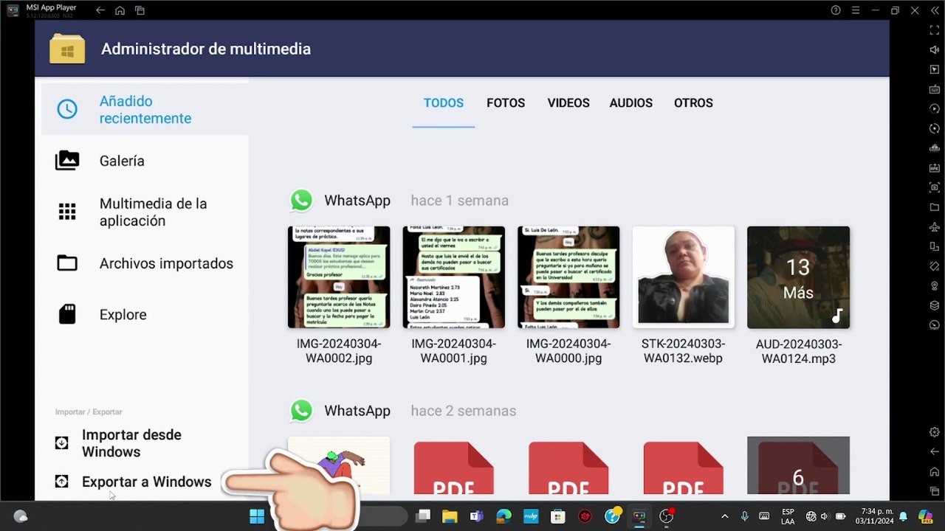Viewport: 945px width, 531px height.
Task: Open the notification bell in the tray
Action: [x=903, y=516]
